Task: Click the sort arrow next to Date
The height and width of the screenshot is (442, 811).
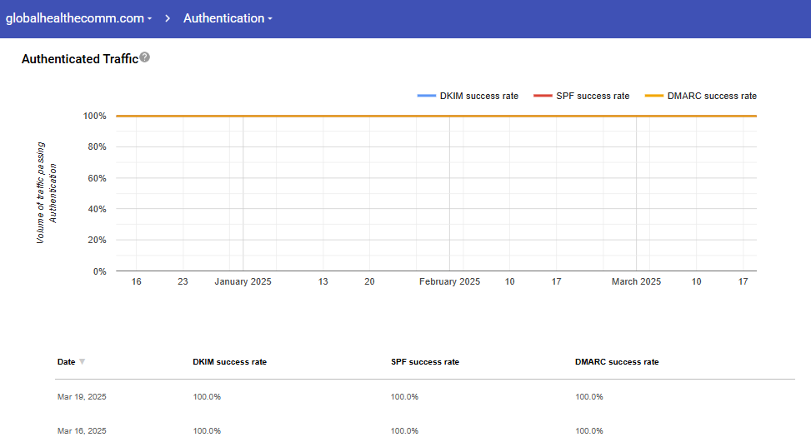Action: [x=82, y=362]
